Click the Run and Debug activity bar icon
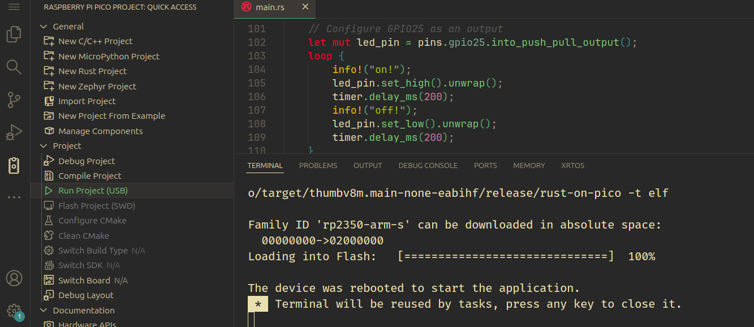This screenshot has width=754, height=327. [14, 132]
